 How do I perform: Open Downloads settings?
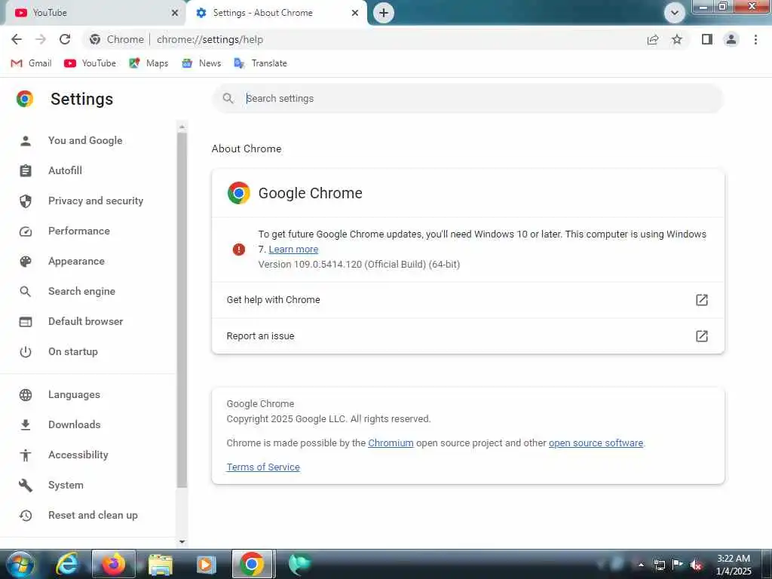(75, 425)
